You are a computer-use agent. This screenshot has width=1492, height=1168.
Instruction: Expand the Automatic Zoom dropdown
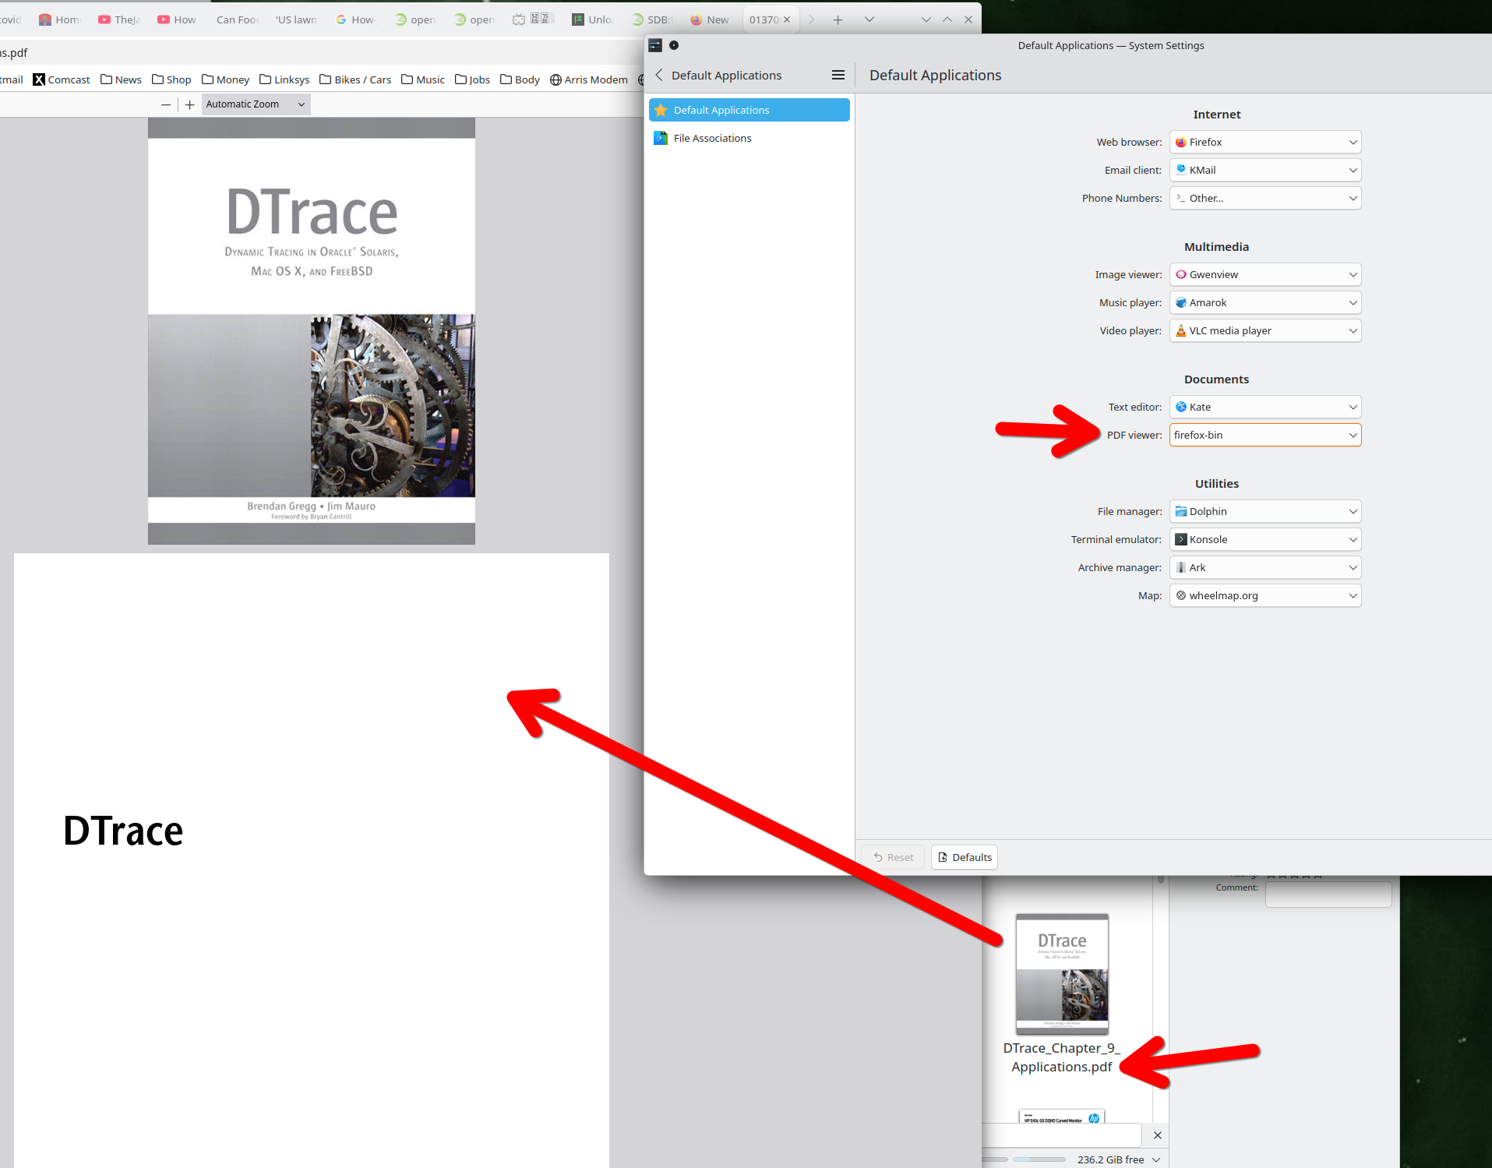(x=256, y=104)
